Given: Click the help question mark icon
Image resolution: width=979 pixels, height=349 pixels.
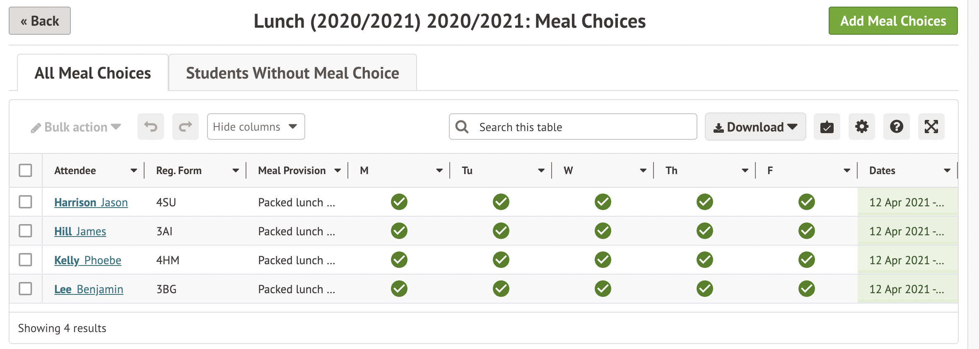Looking at the screenshot, I should [896, 127].
